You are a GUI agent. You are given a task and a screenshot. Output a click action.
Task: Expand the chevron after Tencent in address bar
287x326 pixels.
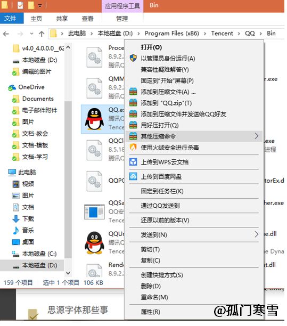pyautogui.click(x=239, y=34)
